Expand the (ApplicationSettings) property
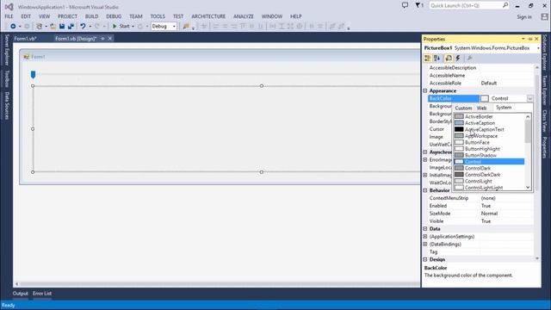 [x=425, y=237]
